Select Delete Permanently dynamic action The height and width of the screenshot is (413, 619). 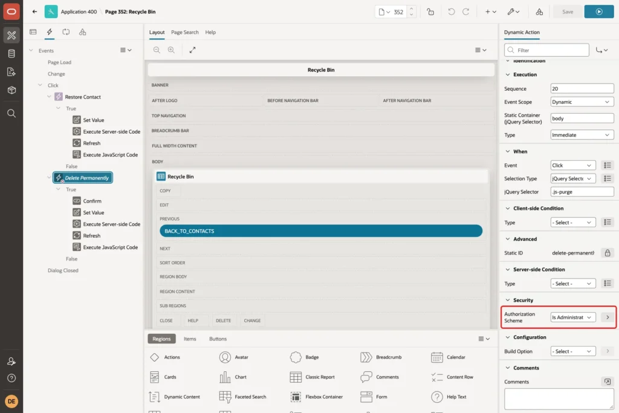82,178
